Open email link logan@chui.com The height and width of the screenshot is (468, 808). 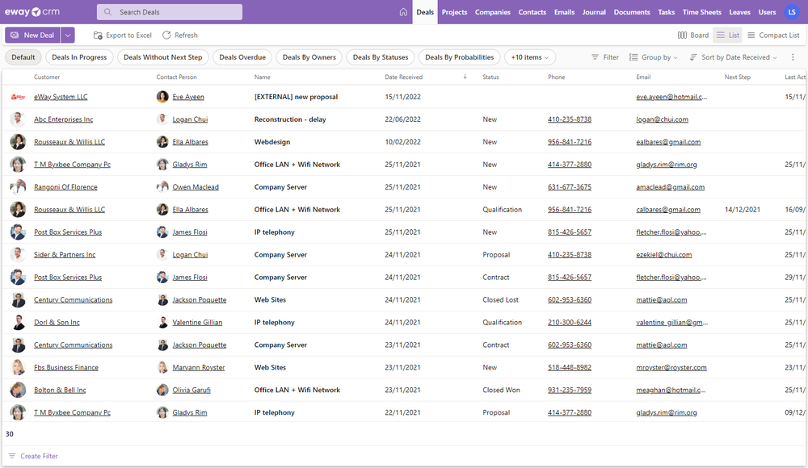tap(662, 119)
